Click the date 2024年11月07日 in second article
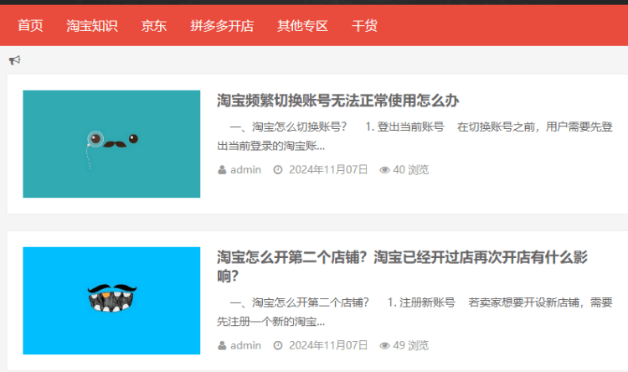The width and height of the screenshot is (628, 372). 328,345
